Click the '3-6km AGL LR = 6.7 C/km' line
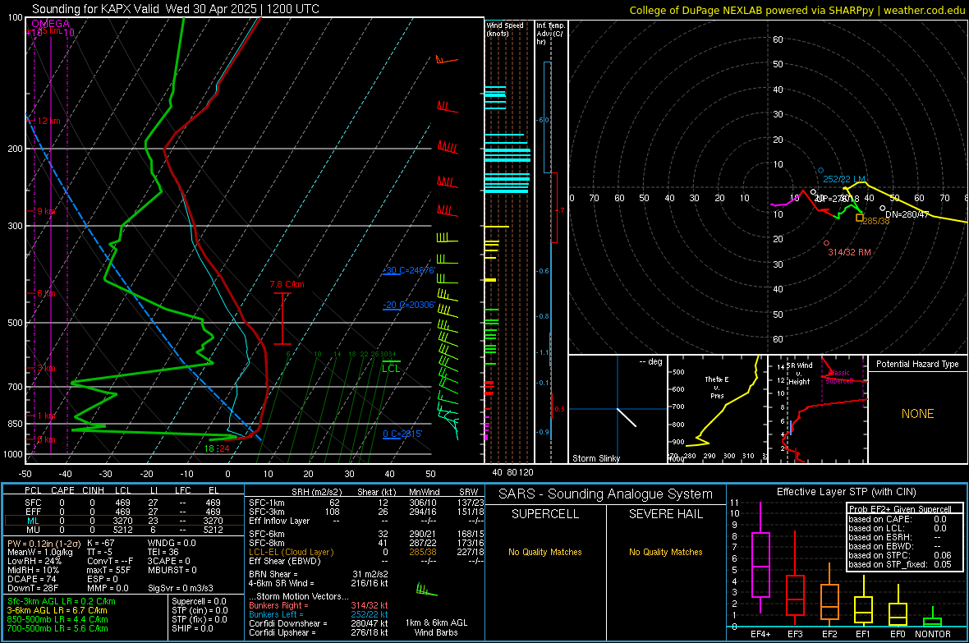 tap(57, 610)
